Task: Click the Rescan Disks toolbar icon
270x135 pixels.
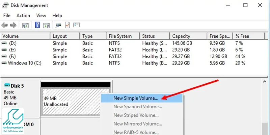Action: (58, 25)
